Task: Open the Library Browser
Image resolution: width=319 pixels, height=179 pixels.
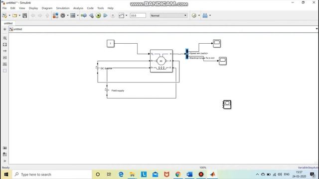Action: pyautogui.click(x=55, y=15)
